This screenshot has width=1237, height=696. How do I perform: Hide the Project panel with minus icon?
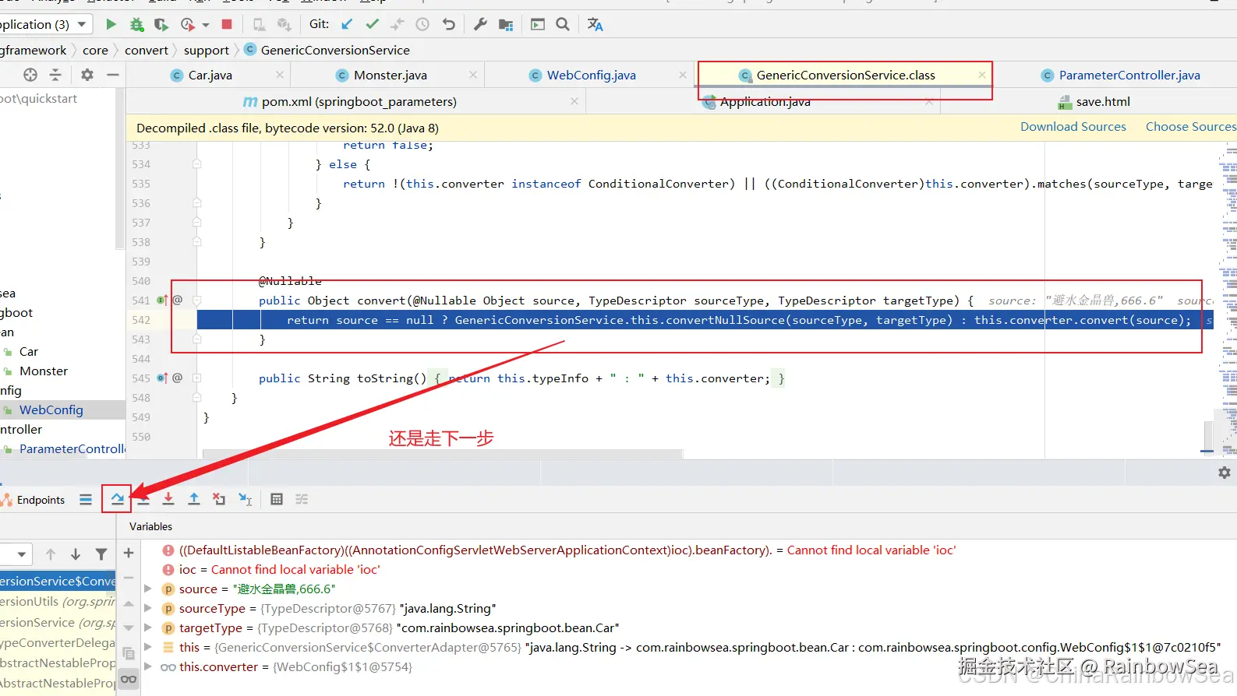point(113,75)
